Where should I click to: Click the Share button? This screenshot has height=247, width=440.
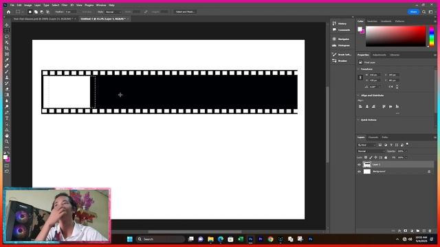[413, 12]
